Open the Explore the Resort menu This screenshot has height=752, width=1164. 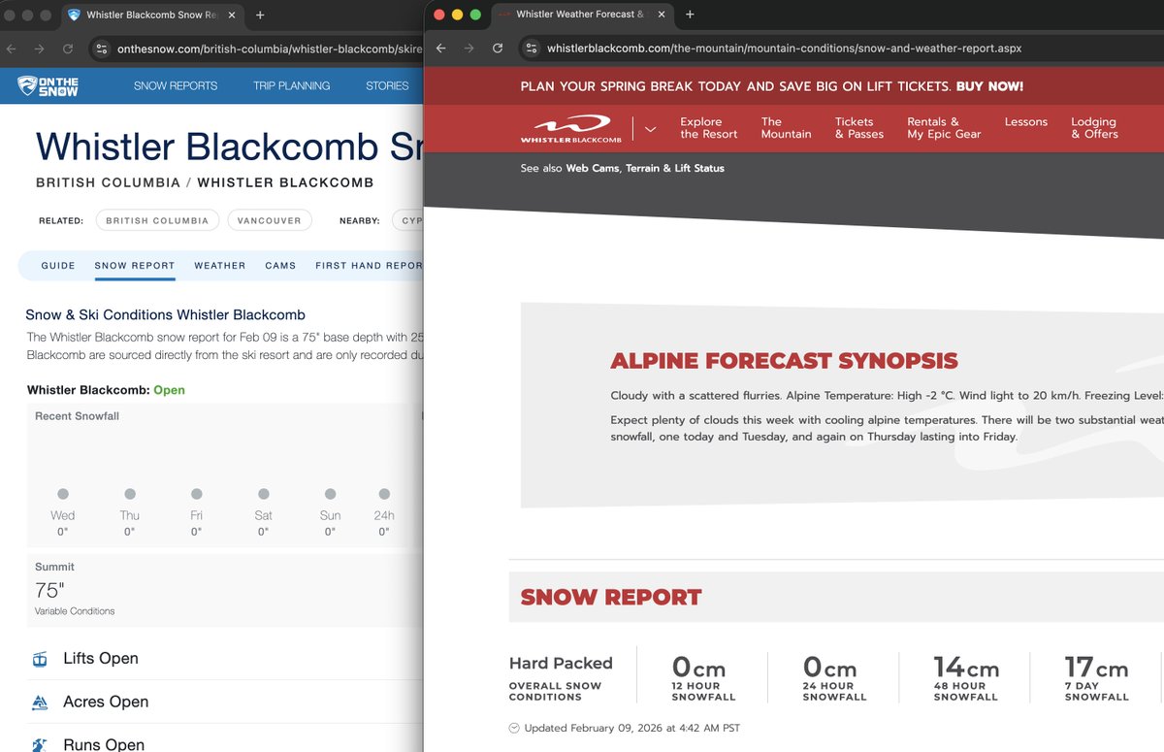coord(708,127)
